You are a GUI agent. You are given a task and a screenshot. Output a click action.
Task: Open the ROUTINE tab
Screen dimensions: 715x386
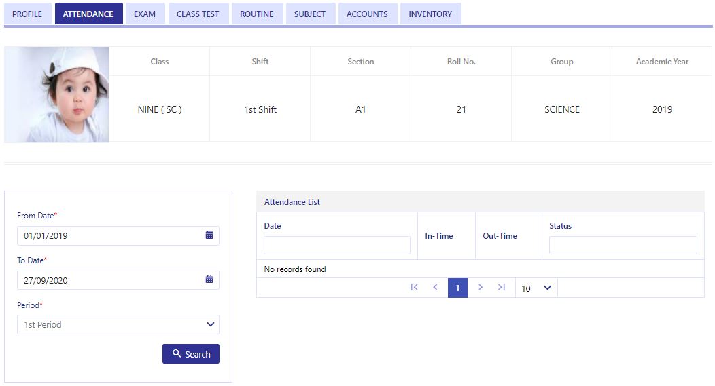[257, 14]
